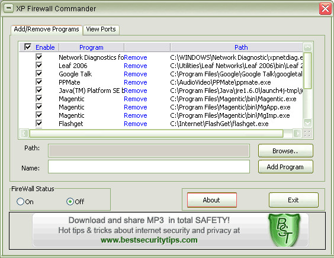Open the About dialog
The image size is (334, 258).
tap(212, 200)
